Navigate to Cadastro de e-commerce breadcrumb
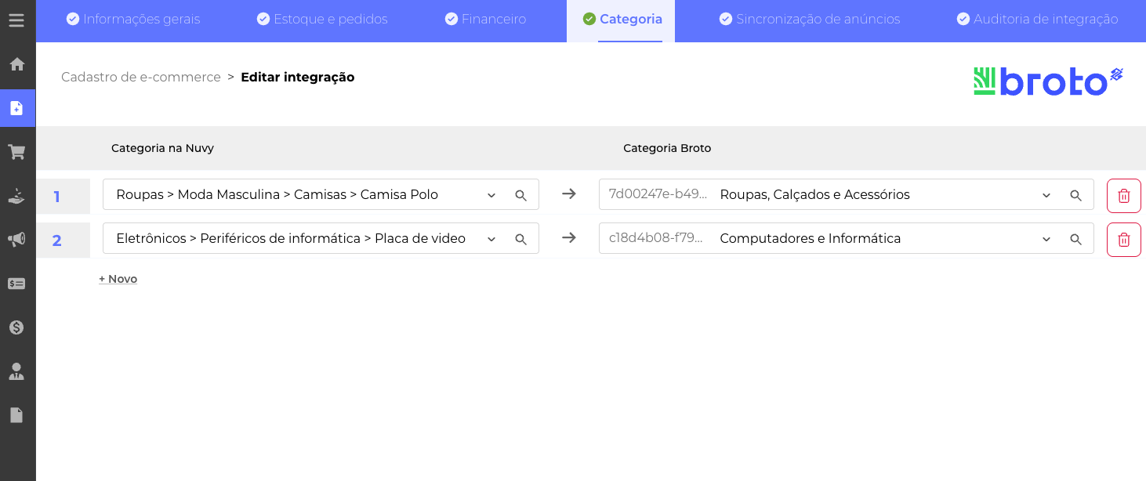 141,77
